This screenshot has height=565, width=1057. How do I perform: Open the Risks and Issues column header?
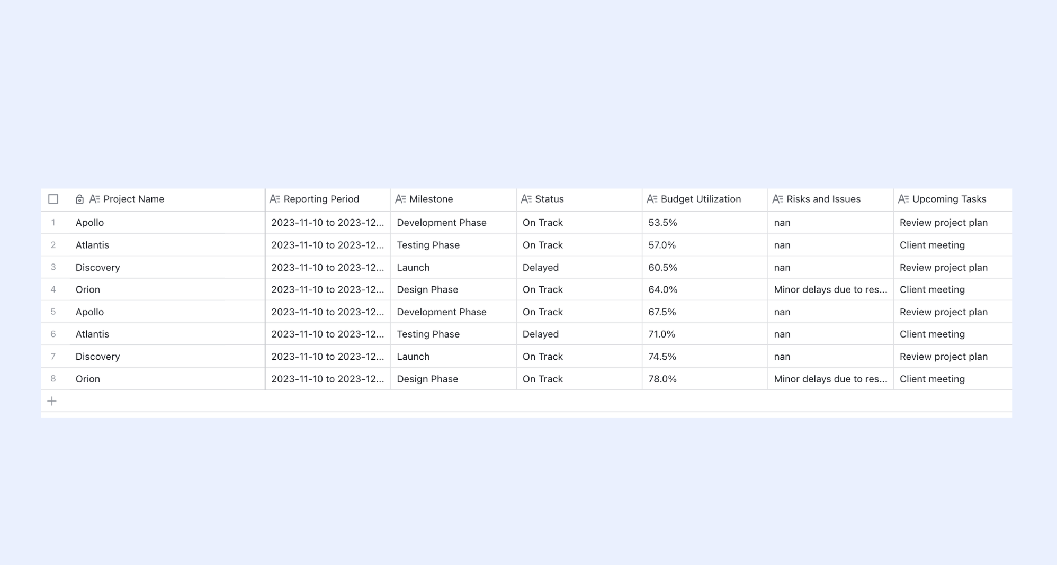[x=830, y=199]
